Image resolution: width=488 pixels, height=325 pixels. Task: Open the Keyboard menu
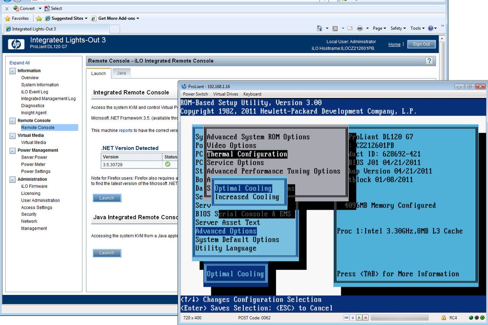tap(252, 94)
